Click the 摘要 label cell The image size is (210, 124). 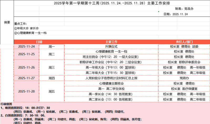[x=7, y=22]
